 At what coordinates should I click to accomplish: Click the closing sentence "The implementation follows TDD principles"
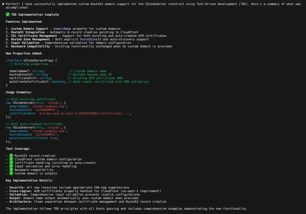(x=42, y=209)
